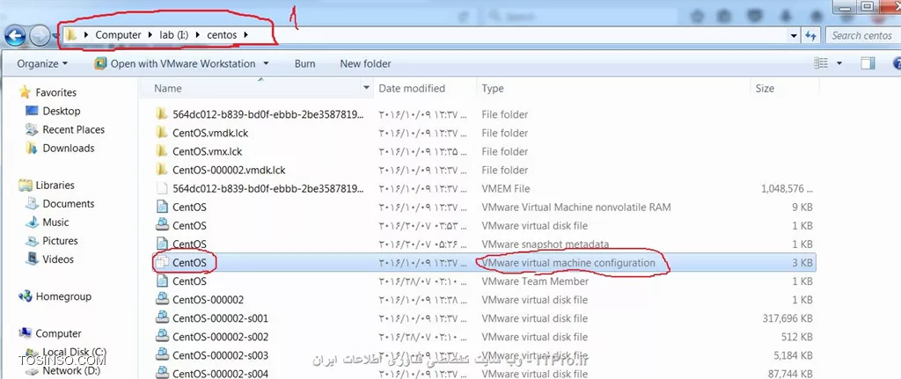
Task: Select the Pictures library icon
Action: tap(33, 241)
